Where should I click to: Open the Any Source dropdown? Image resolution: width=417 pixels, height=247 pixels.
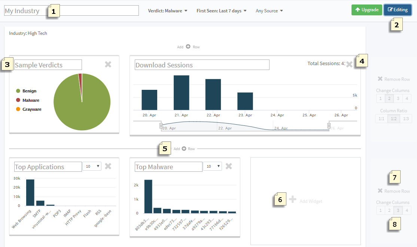pyautogui.click(x=269, y=11)
